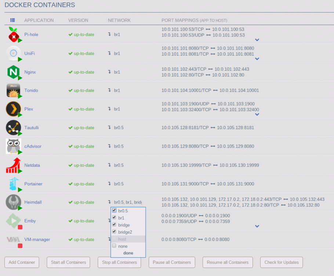Click the Add Container button
Screen dimensions: 334x276
pos(22,262)
